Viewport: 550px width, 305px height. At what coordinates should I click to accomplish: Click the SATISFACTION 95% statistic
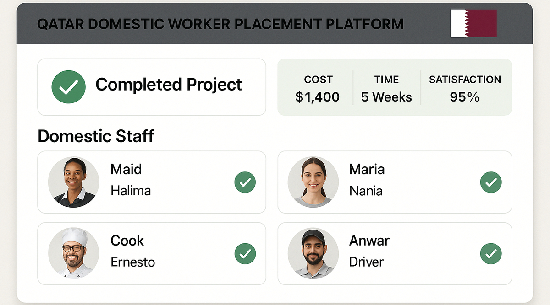465,89
